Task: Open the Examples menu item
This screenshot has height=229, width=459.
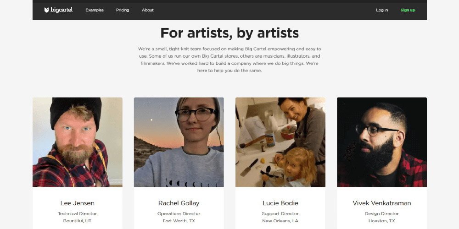Action: click(x=95, y=10)
